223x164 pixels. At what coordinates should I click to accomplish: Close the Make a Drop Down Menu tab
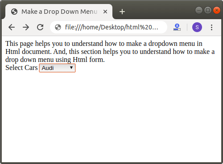(105, 12)
